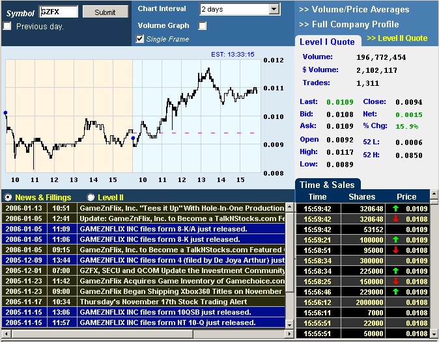Open the Xbox360 Titles shipping news item
This screenshot has height=342, width=439.
pyautogui.click(x=182, y=291)
